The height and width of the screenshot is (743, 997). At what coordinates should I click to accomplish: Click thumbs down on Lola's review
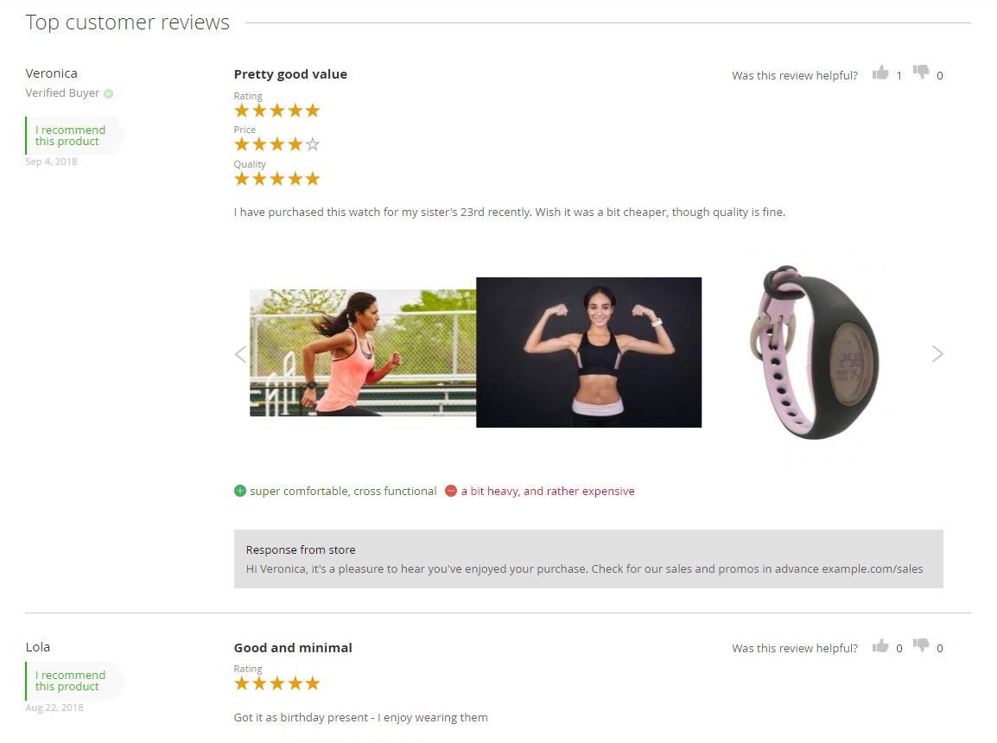coord(921,645)
